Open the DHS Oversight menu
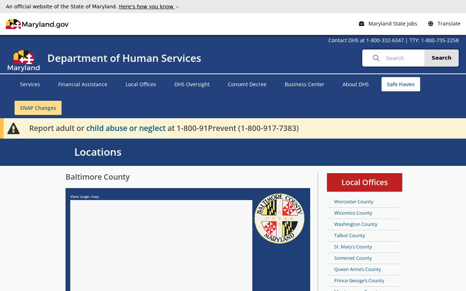Viewport: 466px width, 291px height. (x=192, y=84)
